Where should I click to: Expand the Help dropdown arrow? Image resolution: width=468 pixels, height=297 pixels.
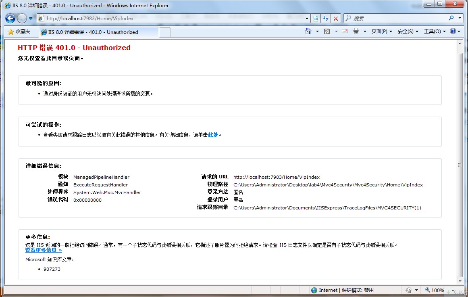(x=459, y=31)
